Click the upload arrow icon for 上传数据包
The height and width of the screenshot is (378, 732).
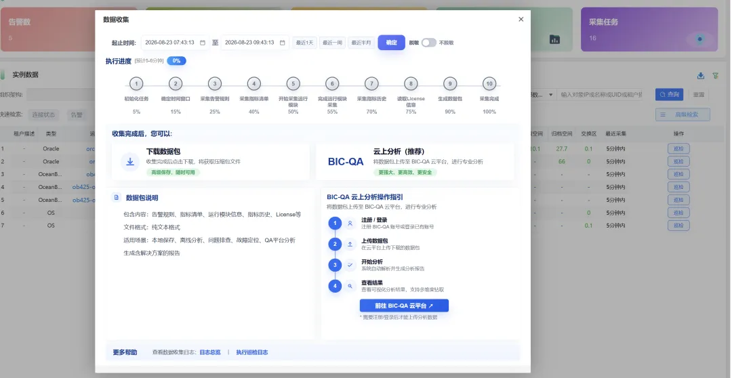tap(350, 244)
